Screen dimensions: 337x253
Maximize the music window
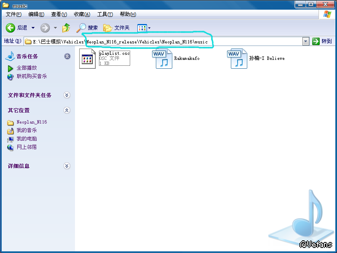pyautogui.click(x=311, y=5)
